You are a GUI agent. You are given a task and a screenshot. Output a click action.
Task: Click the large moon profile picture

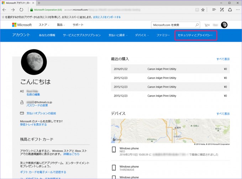click(x=34, y=62)
